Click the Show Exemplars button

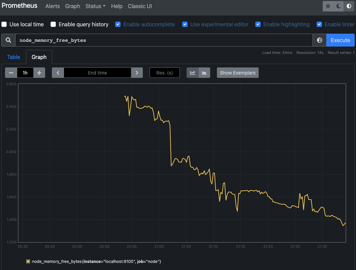click(x=238, y=73)
